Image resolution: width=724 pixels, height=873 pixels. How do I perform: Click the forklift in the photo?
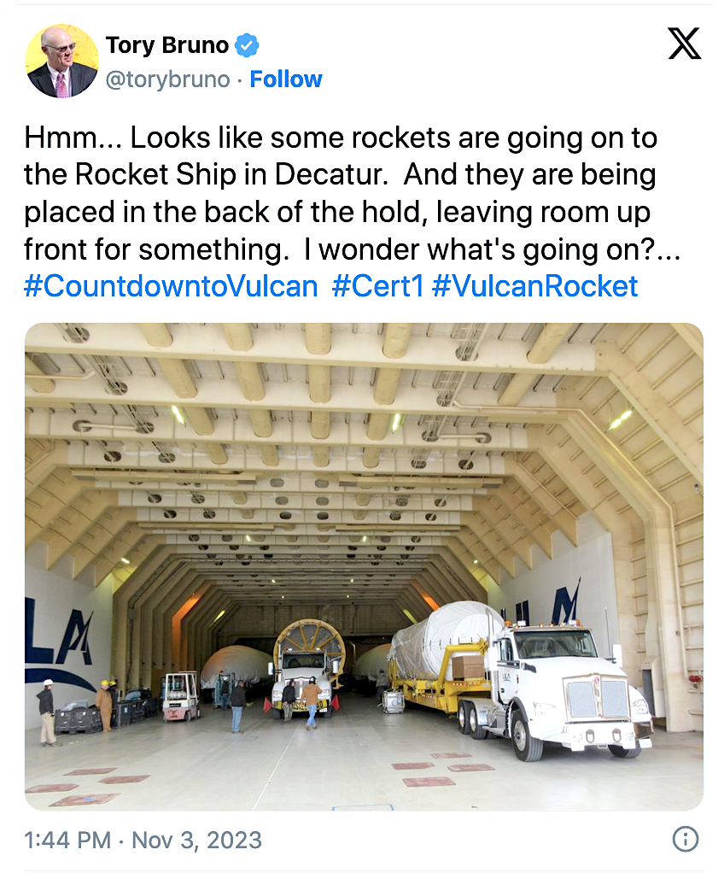[x=181, y=695]
